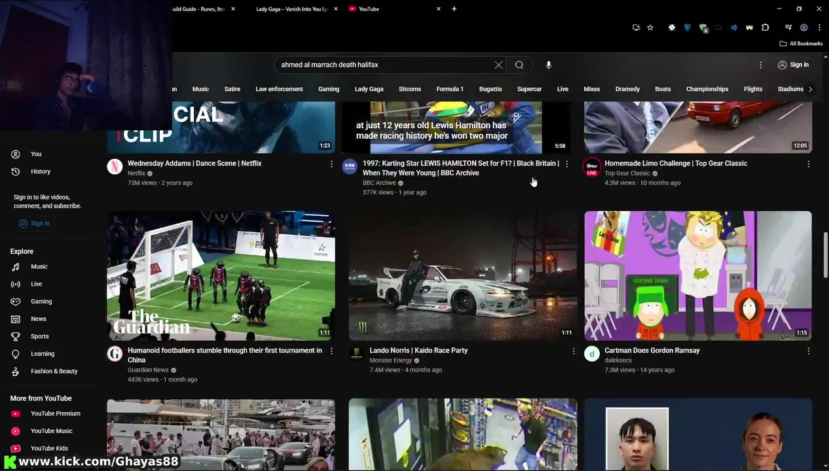Select the Gaming category chip
Viewport: 829px width, 471px height.
(329, 89)
